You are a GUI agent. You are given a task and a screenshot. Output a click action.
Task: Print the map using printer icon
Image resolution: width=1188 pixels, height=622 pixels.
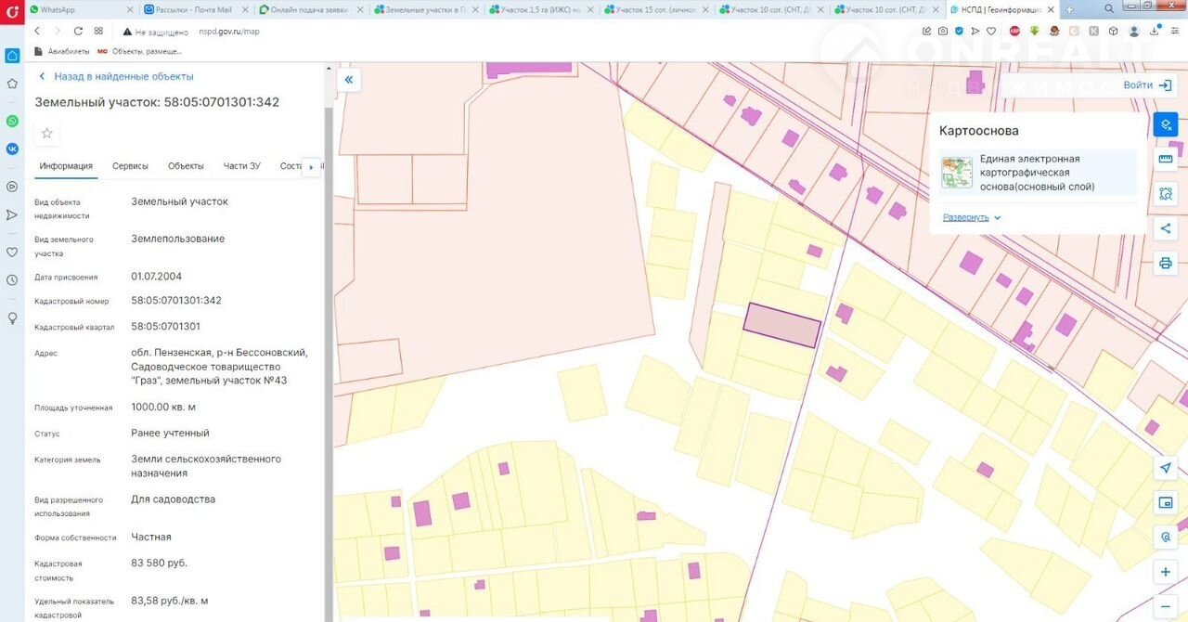pyautogui.click(x=1166, y=263)
